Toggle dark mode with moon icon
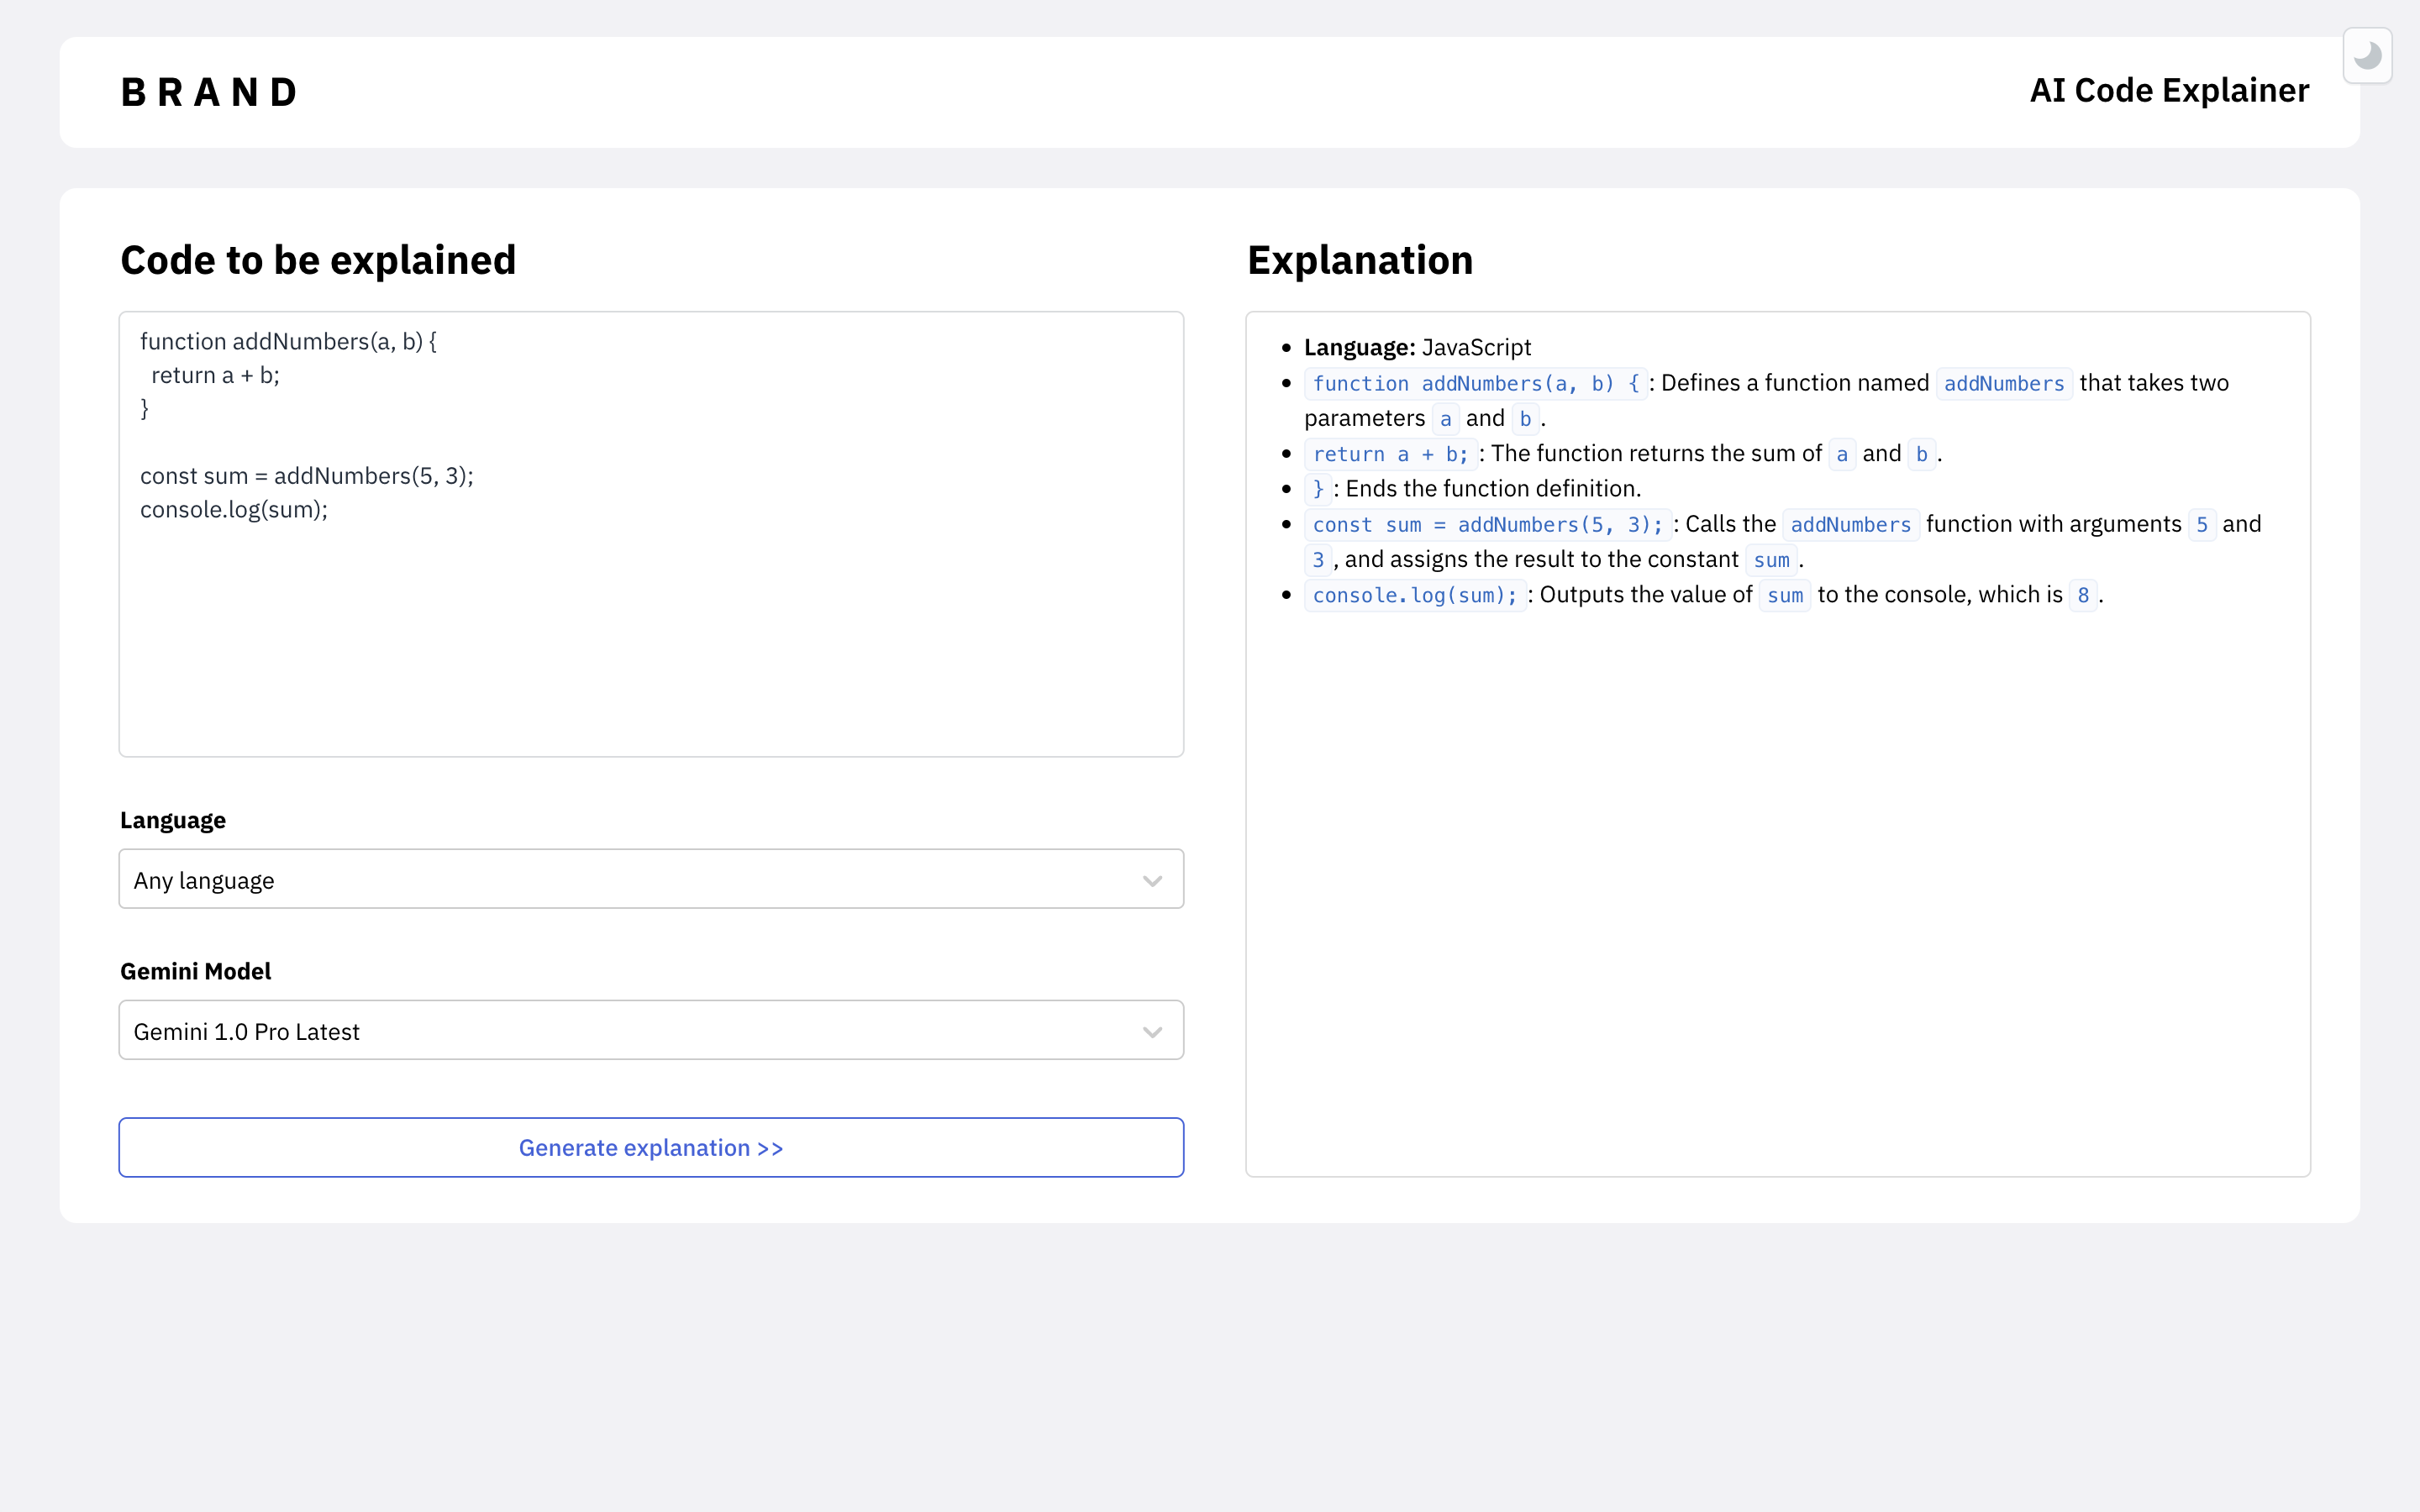The width and height of the screenshot is (2420, 1512). click(2366, 56)
